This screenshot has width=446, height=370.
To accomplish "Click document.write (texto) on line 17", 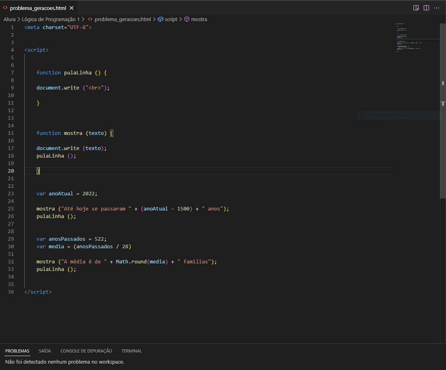I will tap(72, 148).
